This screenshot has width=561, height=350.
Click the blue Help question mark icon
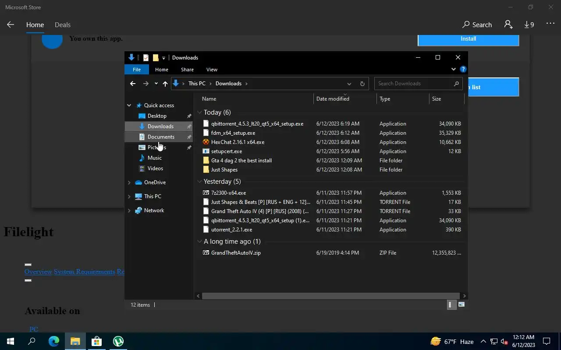pos(463,69)
